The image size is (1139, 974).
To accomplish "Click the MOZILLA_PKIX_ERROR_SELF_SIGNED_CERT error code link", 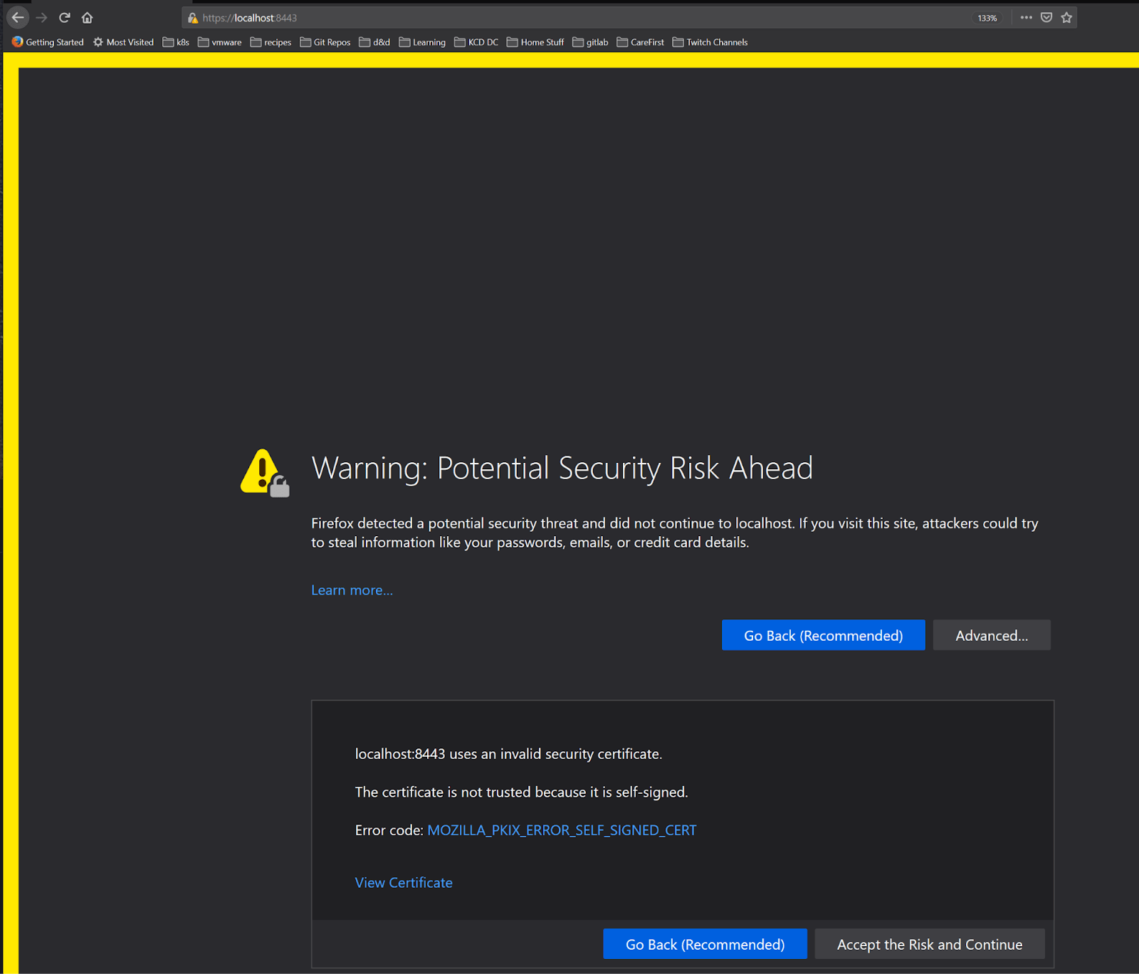I will (562, 830).
